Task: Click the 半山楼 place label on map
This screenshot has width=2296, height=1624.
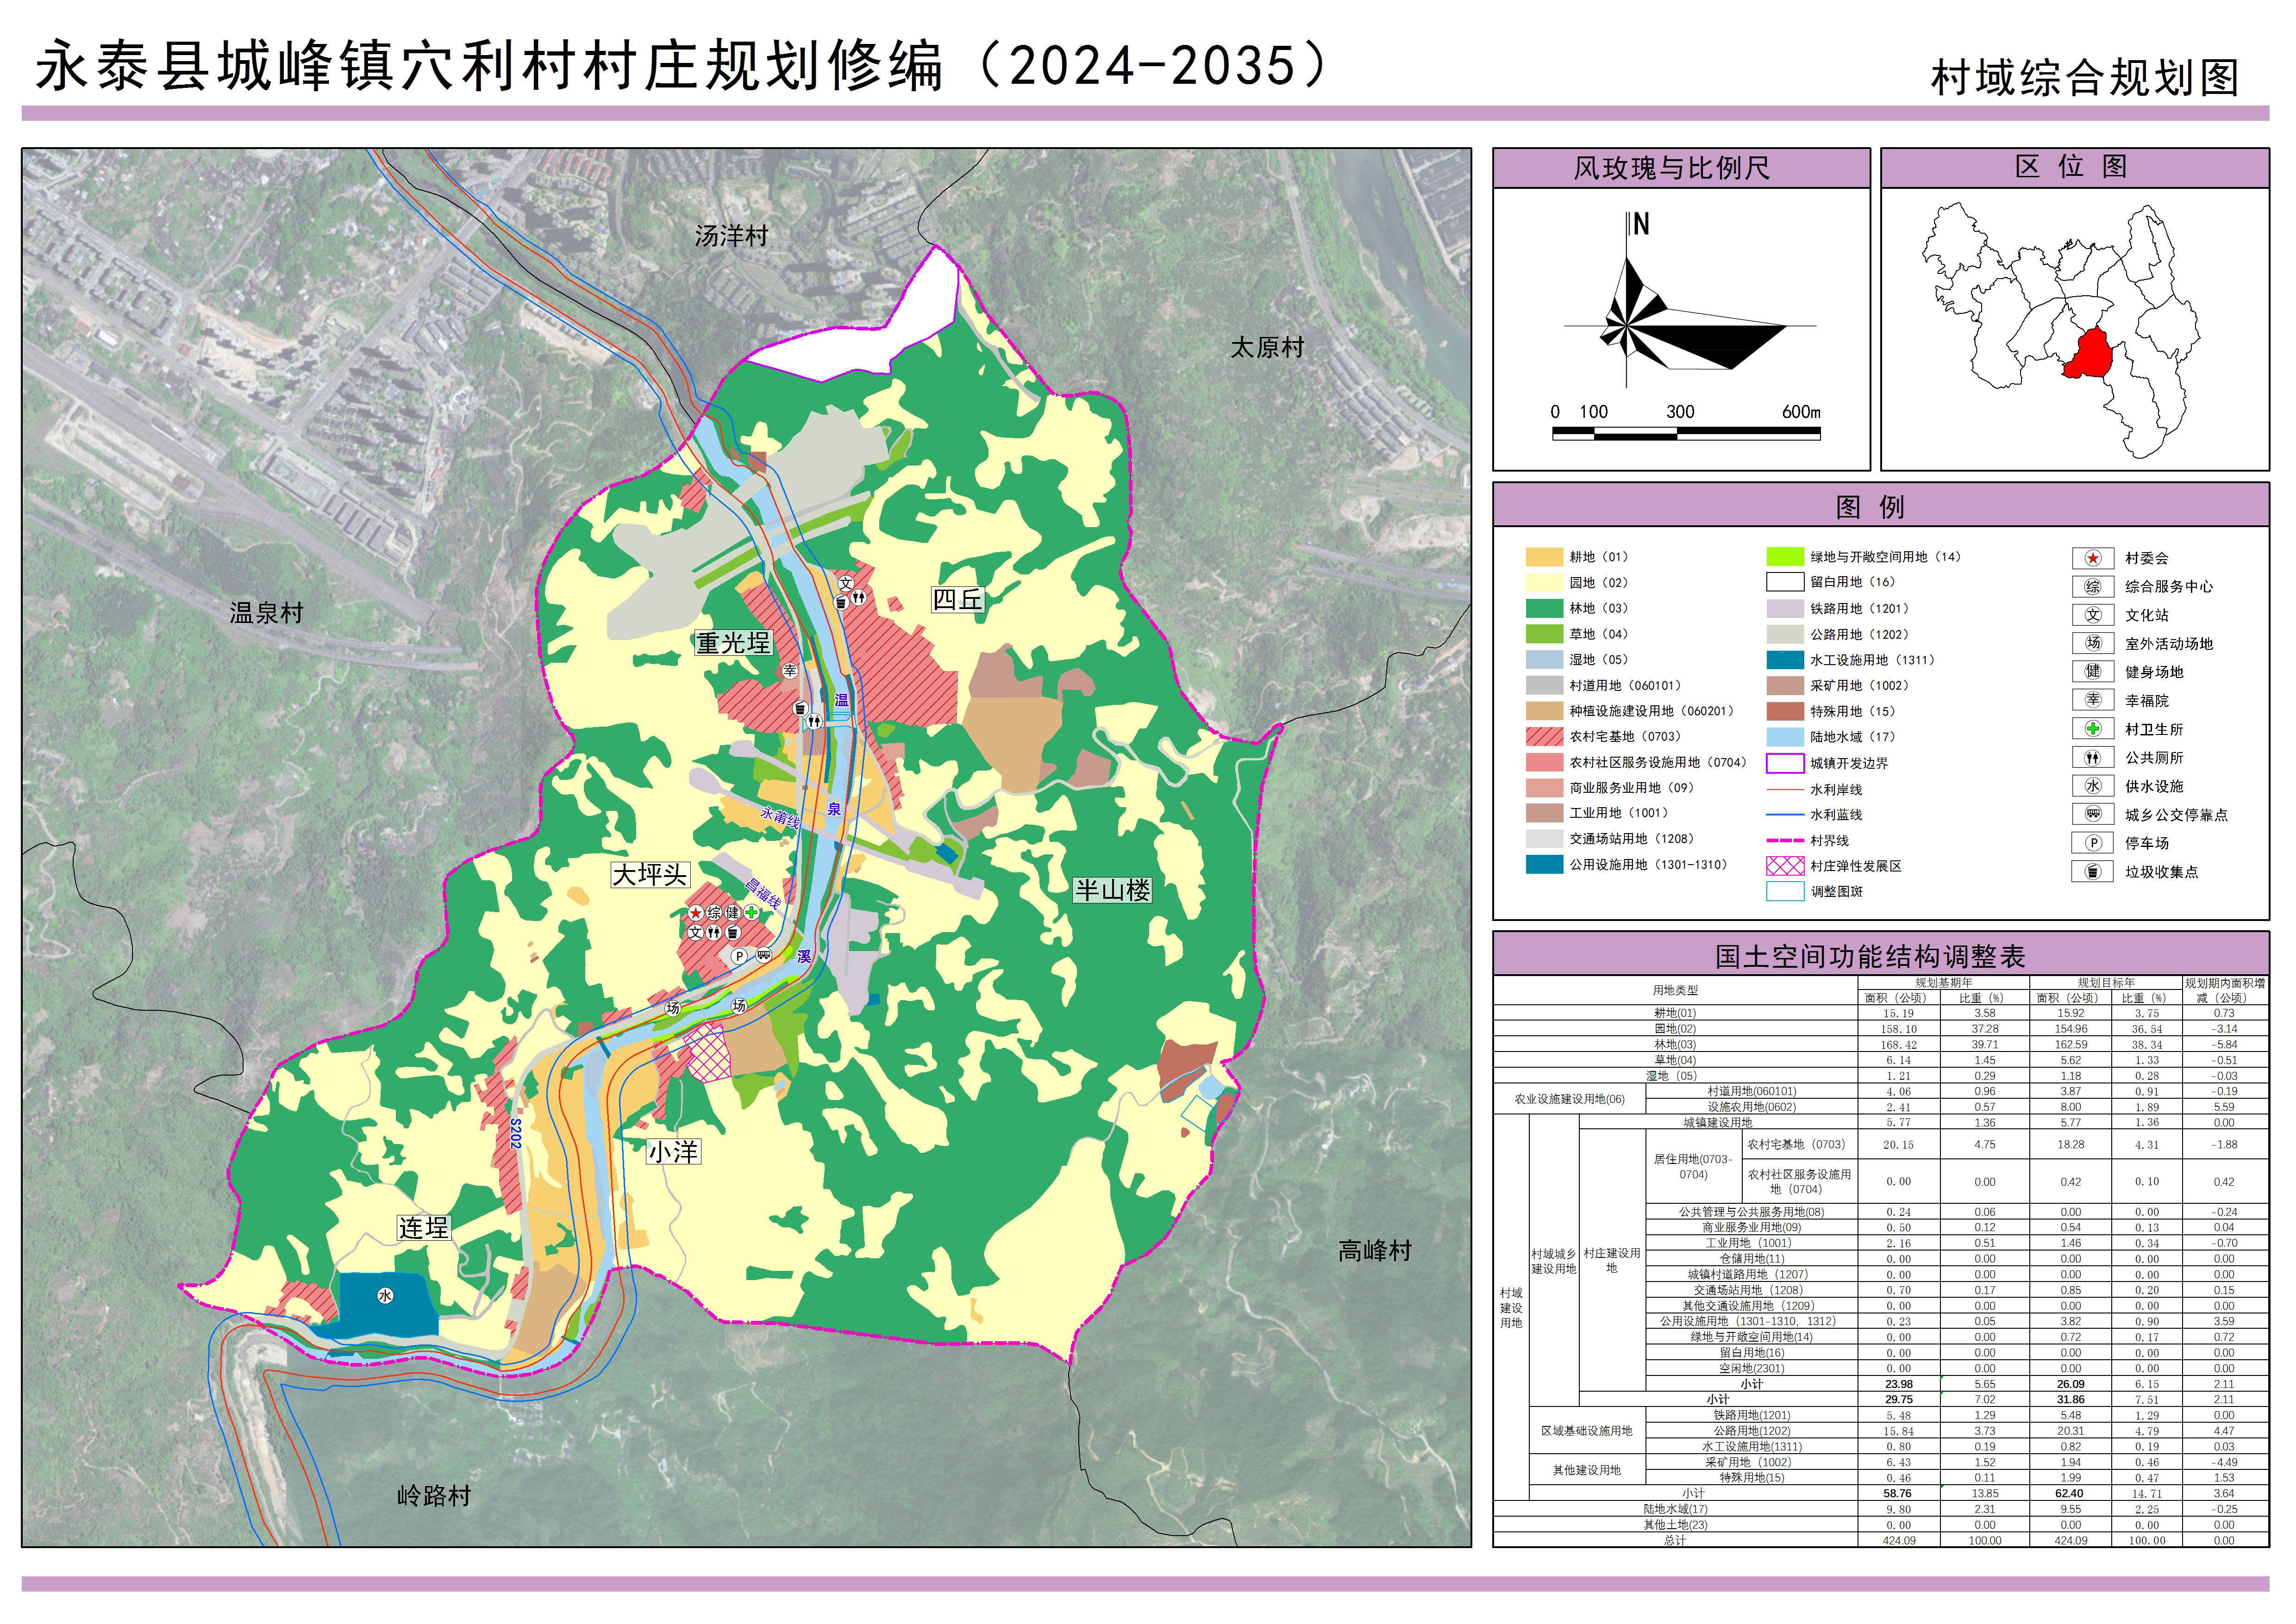Action: tap(1112, 890)
